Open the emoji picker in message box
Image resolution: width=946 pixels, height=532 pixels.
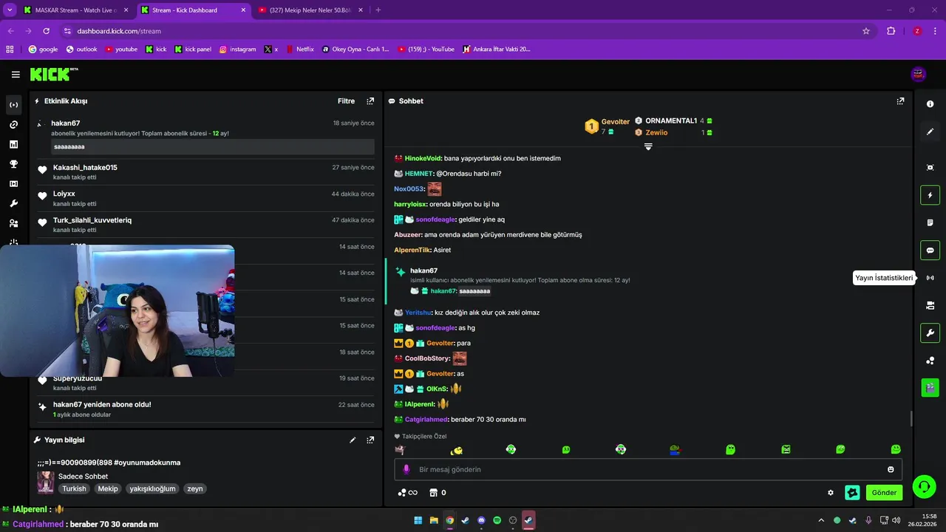[x=891, y=469]
